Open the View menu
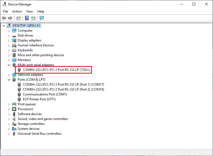 click(29, 11)
